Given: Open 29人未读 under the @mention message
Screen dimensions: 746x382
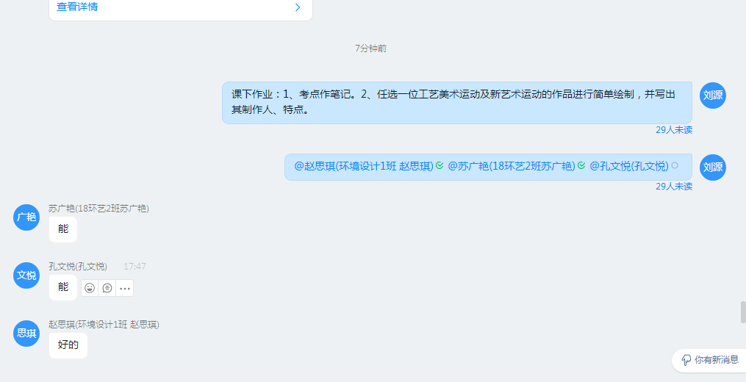Looking at the screenshot, I should [x=674, y=187].
